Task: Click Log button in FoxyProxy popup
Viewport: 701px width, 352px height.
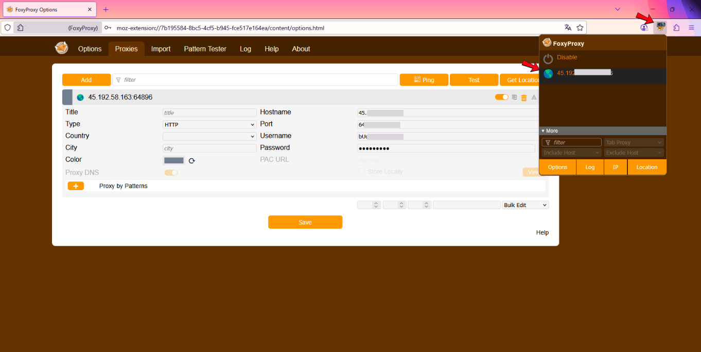Action: point(590,167)
